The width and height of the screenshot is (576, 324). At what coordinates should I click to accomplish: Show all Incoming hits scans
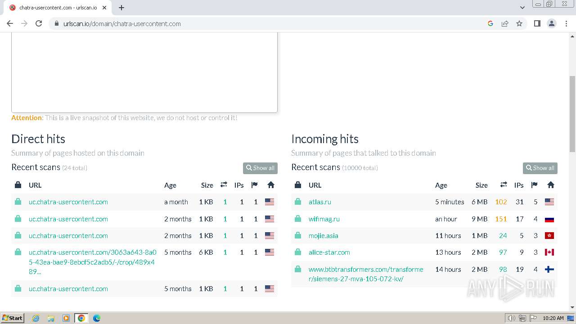(540, 168)
